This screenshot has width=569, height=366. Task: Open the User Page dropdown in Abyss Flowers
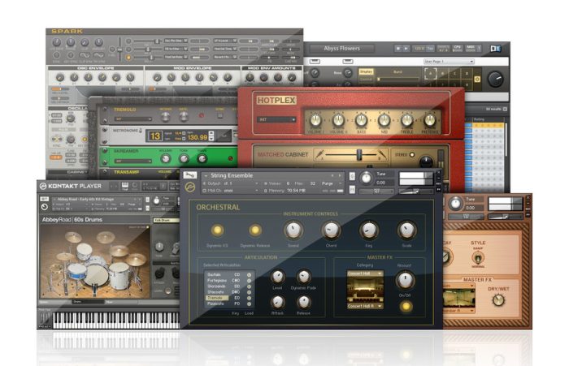[449, 62]
